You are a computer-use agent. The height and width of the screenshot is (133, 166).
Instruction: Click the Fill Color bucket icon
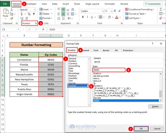109,17
